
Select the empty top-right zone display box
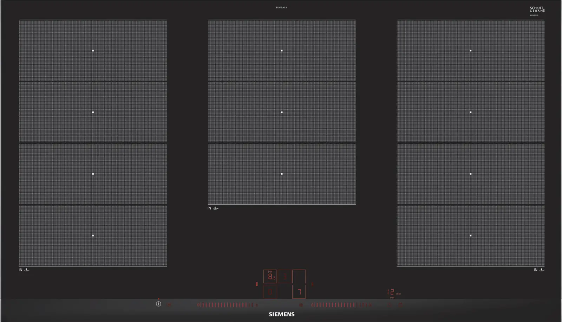pos(299,277)
